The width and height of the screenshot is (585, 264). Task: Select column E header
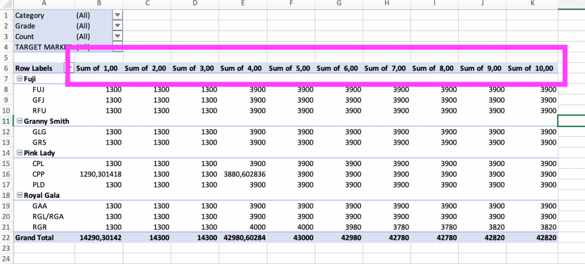[243, 4]
